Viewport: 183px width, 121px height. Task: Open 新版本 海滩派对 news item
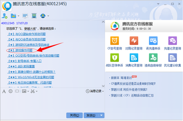coord(121,78)
